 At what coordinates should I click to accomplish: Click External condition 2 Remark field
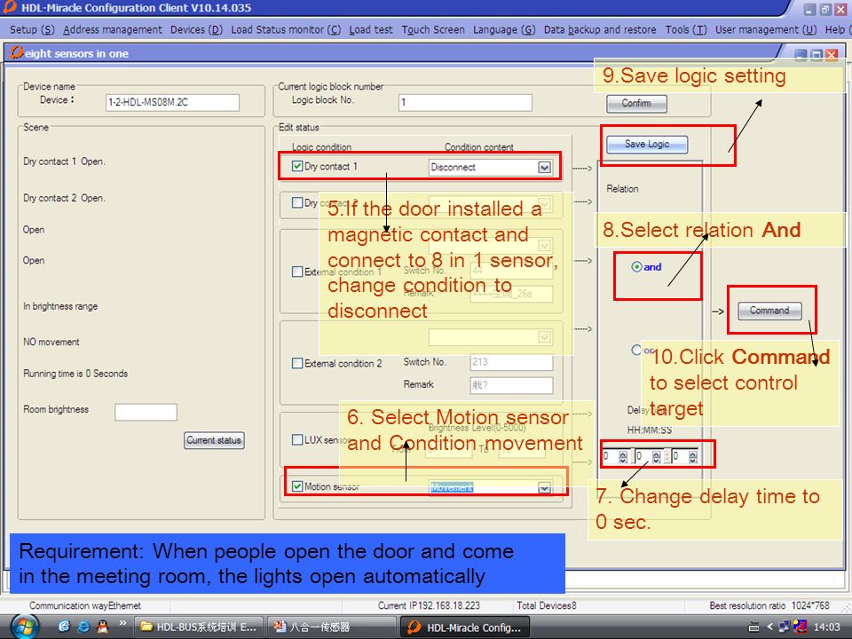(x=511, y=385)
